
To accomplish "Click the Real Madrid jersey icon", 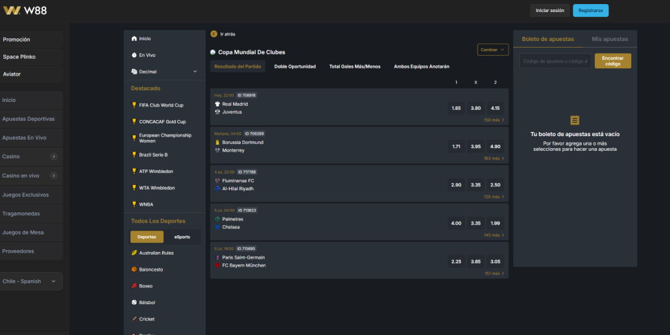I will click(218, 104).
